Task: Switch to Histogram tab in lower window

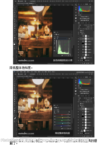Action: [86, 77]
